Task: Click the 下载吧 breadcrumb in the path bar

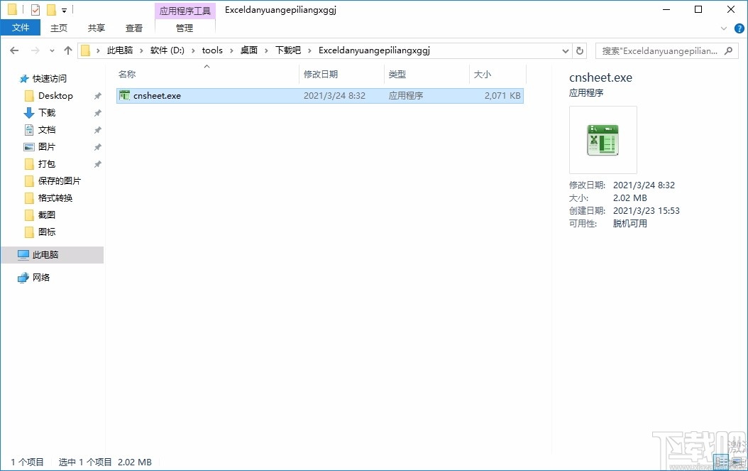Action: pos(287,50)
